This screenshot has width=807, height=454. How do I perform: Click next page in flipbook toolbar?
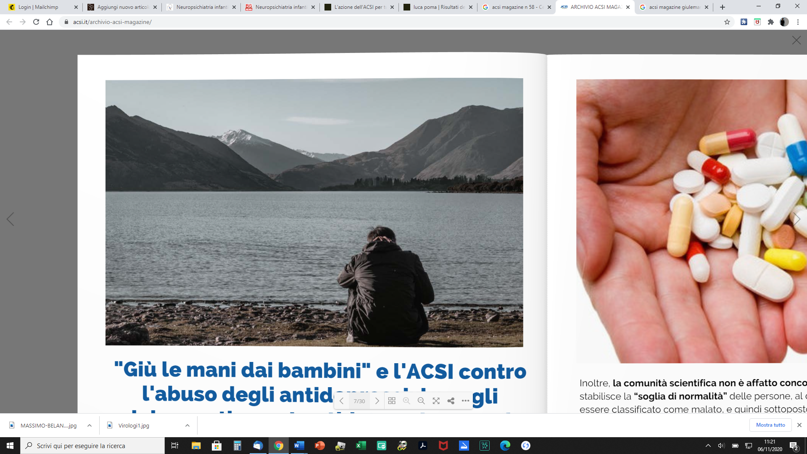377,401
